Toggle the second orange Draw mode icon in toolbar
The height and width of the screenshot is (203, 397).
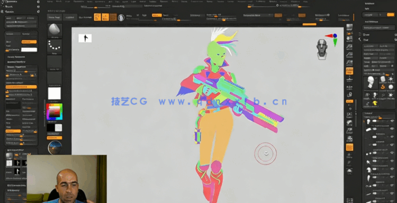point(105,17)
